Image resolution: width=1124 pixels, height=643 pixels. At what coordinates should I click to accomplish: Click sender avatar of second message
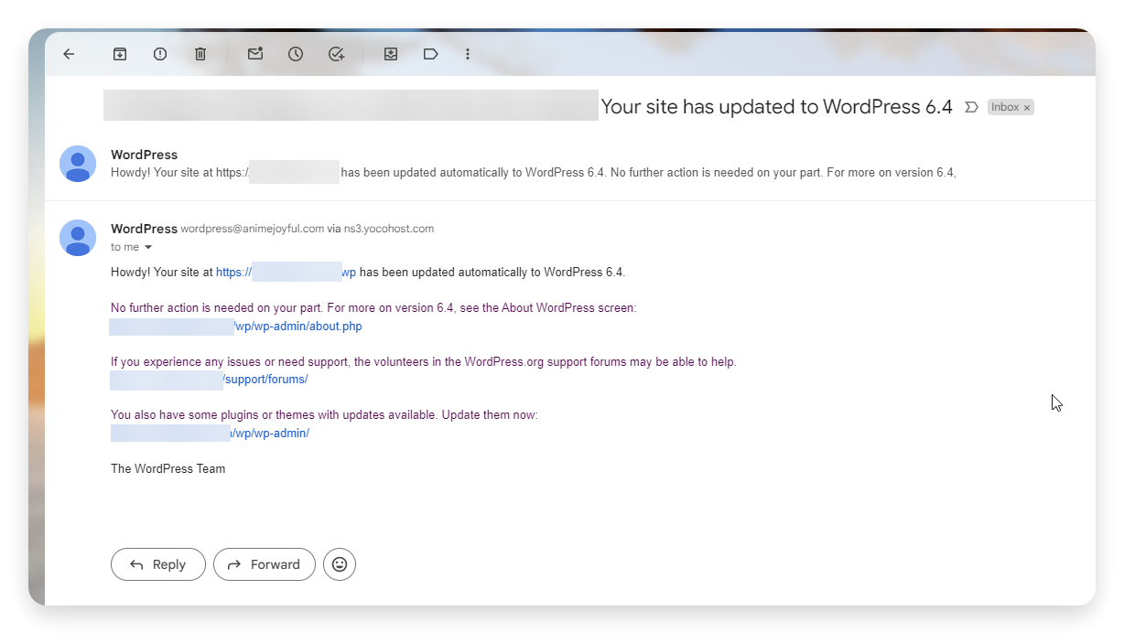coord(78,238)
